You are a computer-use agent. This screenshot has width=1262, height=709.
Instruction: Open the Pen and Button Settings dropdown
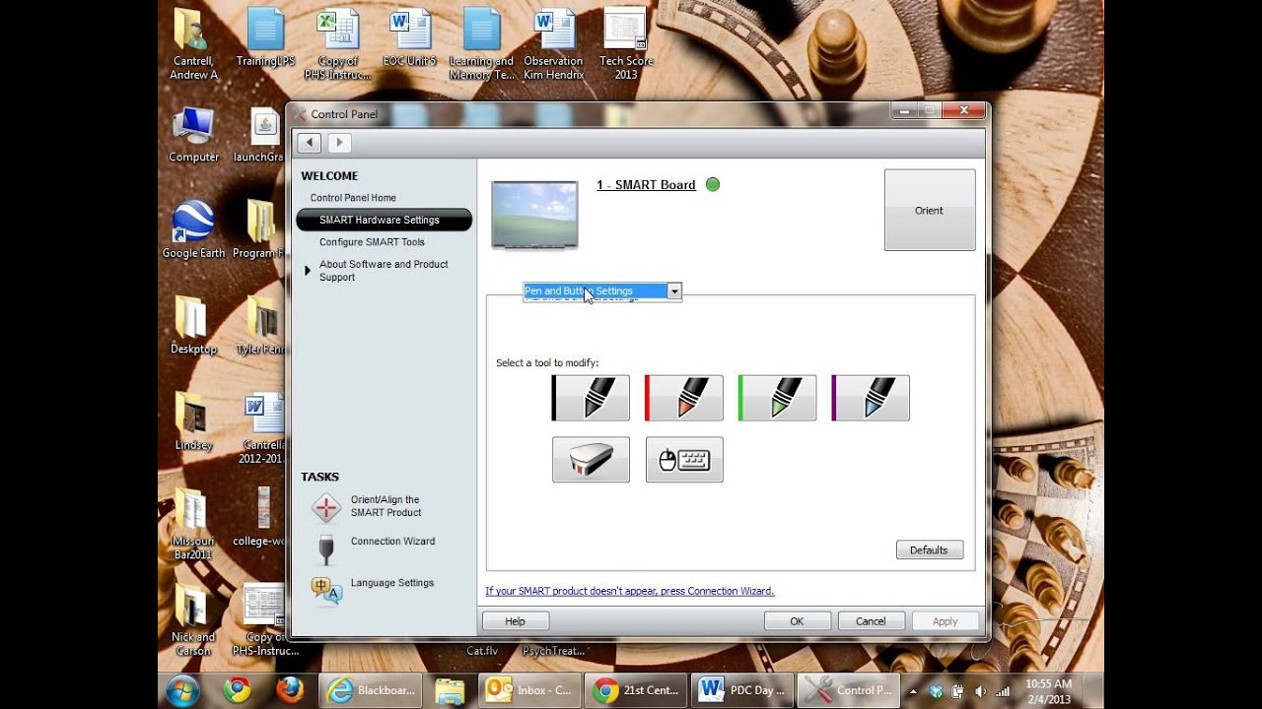point(602,291)
